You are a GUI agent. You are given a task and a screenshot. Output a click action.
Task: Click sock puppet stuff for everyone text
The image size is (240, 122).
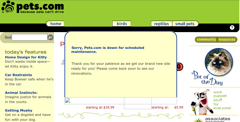click(x=222, y=100)
